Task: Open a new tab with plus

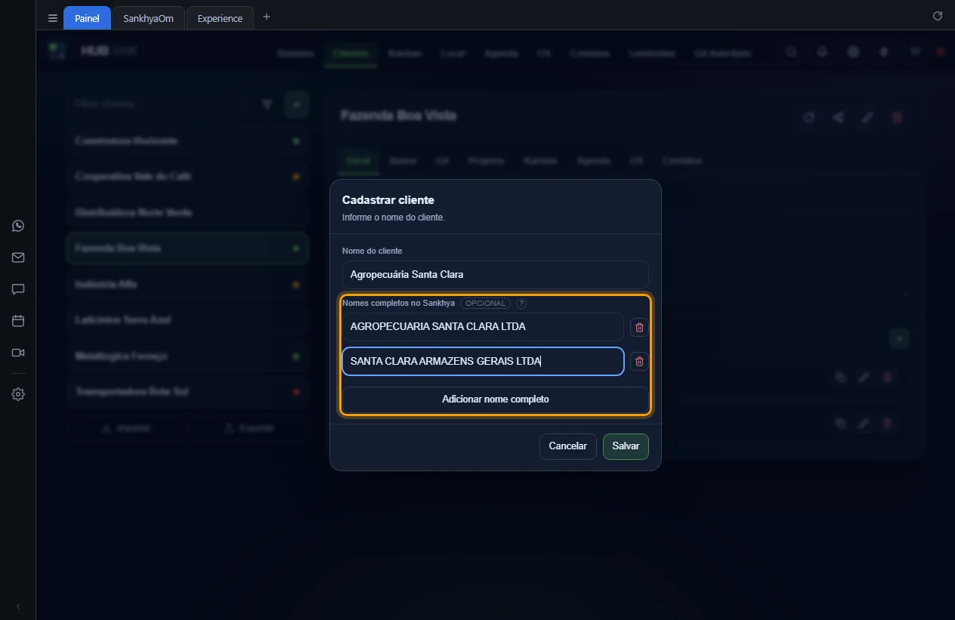Action: click(267, 17)
